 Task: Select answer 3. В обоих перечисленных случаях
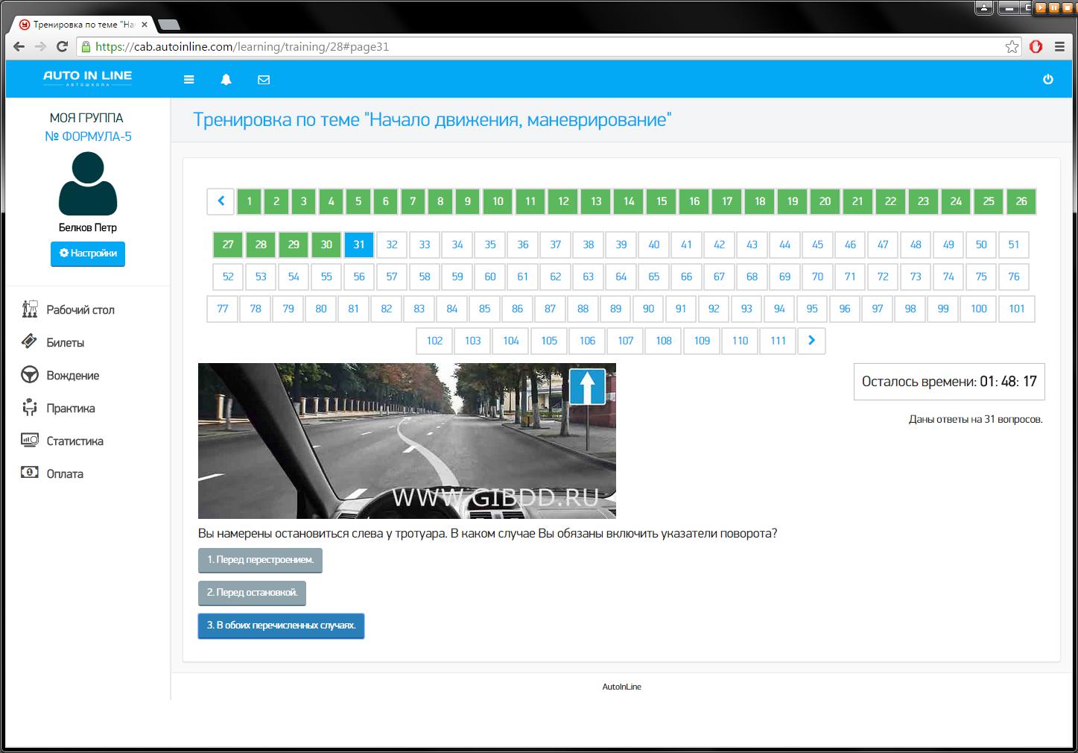click(x=281, y=626)
